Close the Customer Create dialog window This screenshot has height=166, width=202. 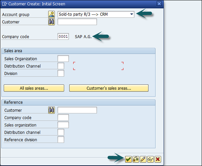point(159,4)
